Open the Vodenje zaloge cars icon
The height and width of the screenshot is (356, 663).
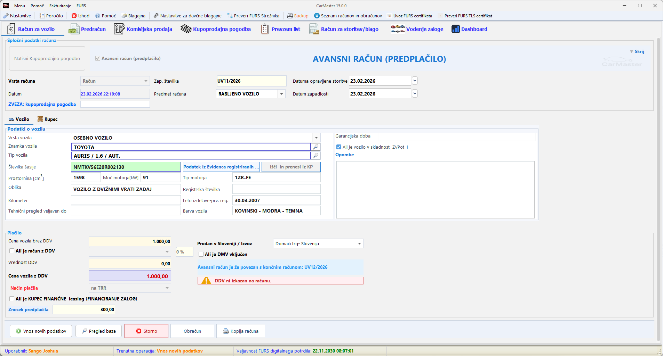(x=398, y=29)
